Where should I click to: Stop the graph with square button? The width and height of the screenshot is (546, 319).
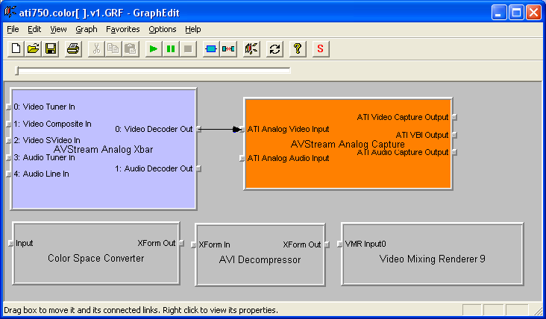[x=188, y=48]
